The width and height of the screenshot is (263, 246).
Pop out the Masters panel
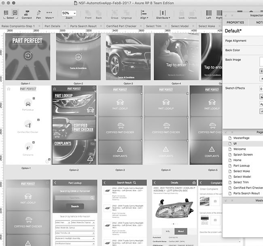click(226, 201)
